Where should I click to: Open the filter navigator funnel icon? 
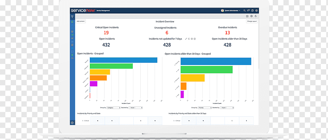[72, 17]
